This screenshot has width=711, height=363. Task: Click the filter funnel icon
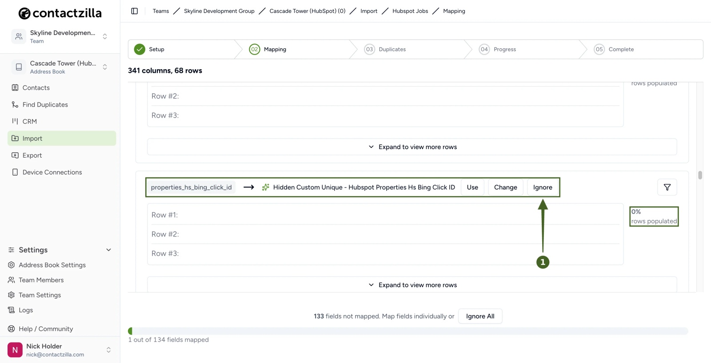click(x=667, y=187)
